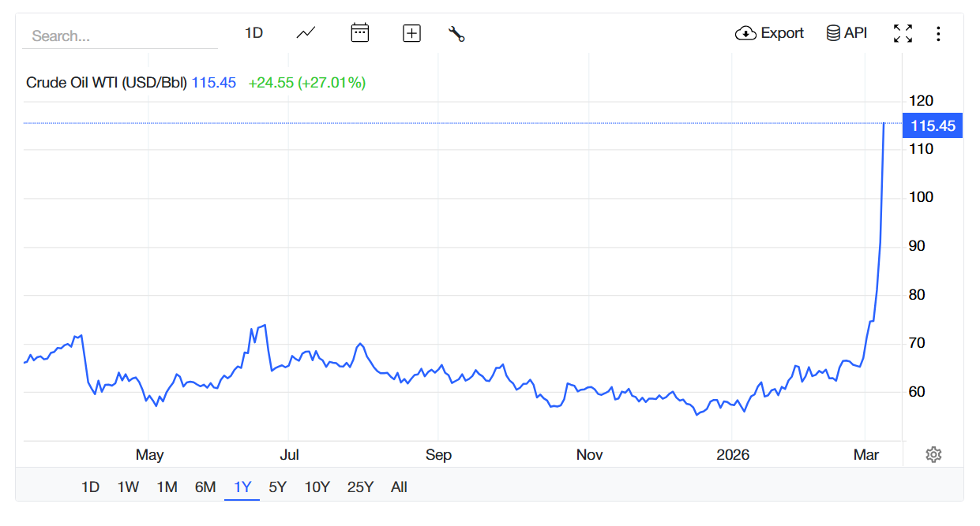Open the API database button

click(x=847, y=33)
